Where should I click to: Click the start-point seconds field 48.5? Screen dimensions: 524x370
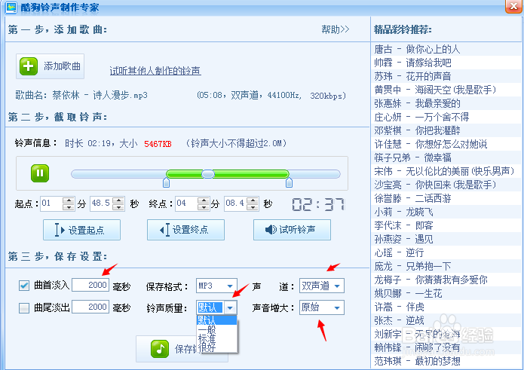(101, 203)
